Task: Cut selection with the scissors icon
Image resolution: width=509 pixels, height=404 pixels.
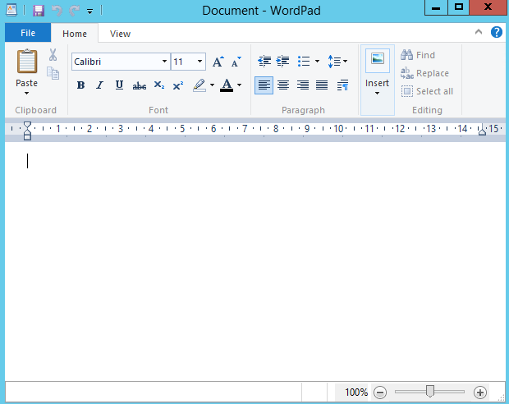Action: [x=53, y=54]
